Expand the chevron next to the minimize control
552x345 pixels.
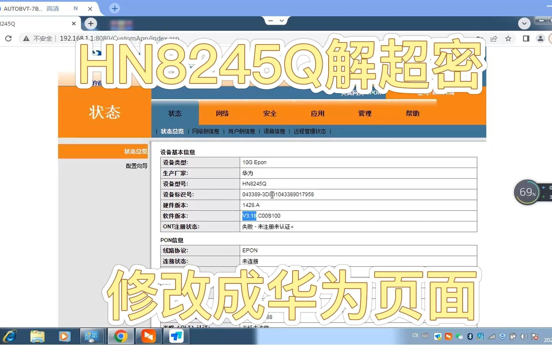click(x=281, y=20)
